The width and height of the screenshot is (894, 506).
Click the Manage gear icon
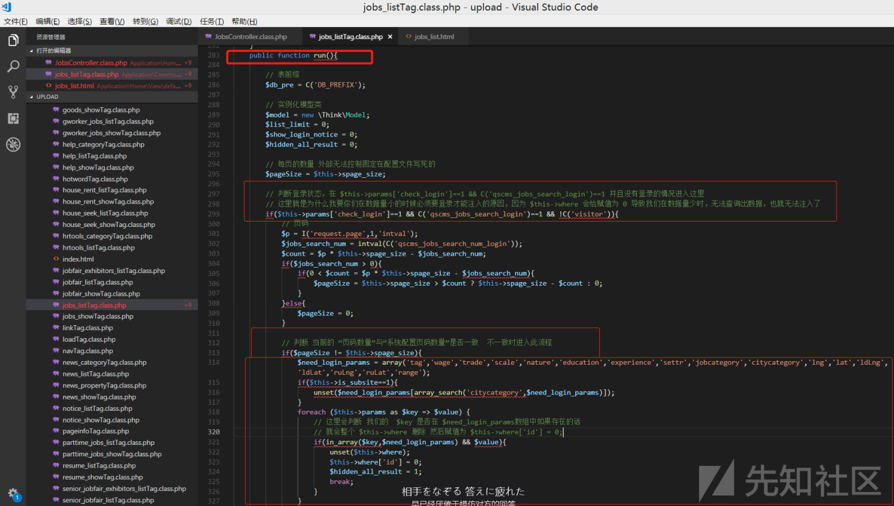(13, 493)
